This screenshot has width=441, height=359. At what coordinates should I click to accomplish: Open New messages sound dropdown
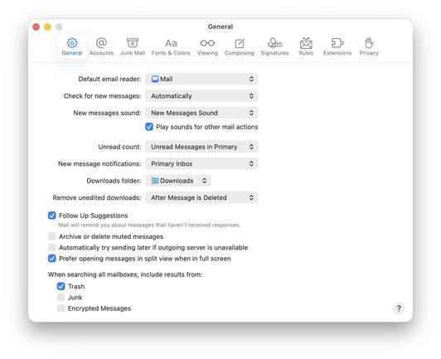[201, 113]
